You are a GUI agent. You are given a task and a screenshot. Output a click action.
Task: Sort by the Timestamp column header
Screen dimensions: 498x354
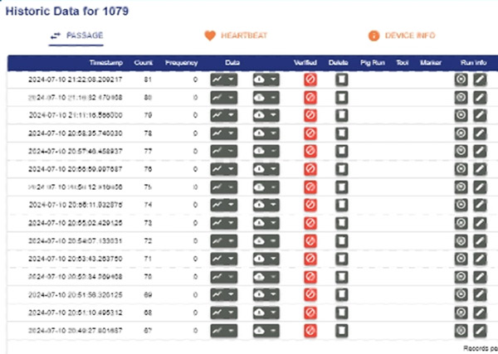[x=105, y=63]
